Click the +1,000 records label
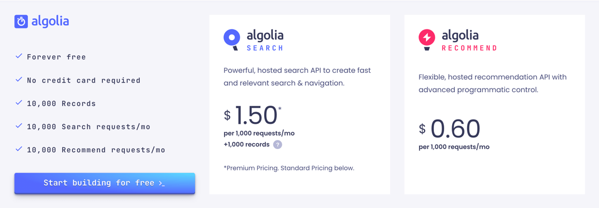The width and height of the screenshot is (599, 208). (x=247, y=145)
